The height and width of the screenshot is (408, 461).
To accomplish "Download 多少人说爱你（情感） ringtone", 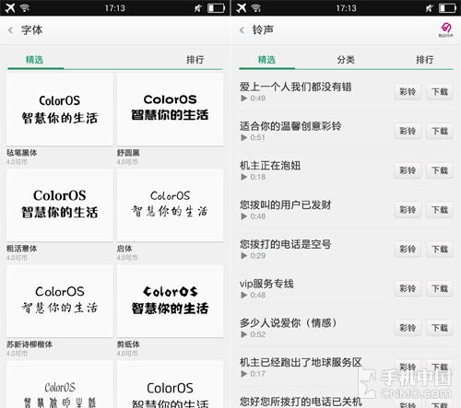I will (440, 328).
